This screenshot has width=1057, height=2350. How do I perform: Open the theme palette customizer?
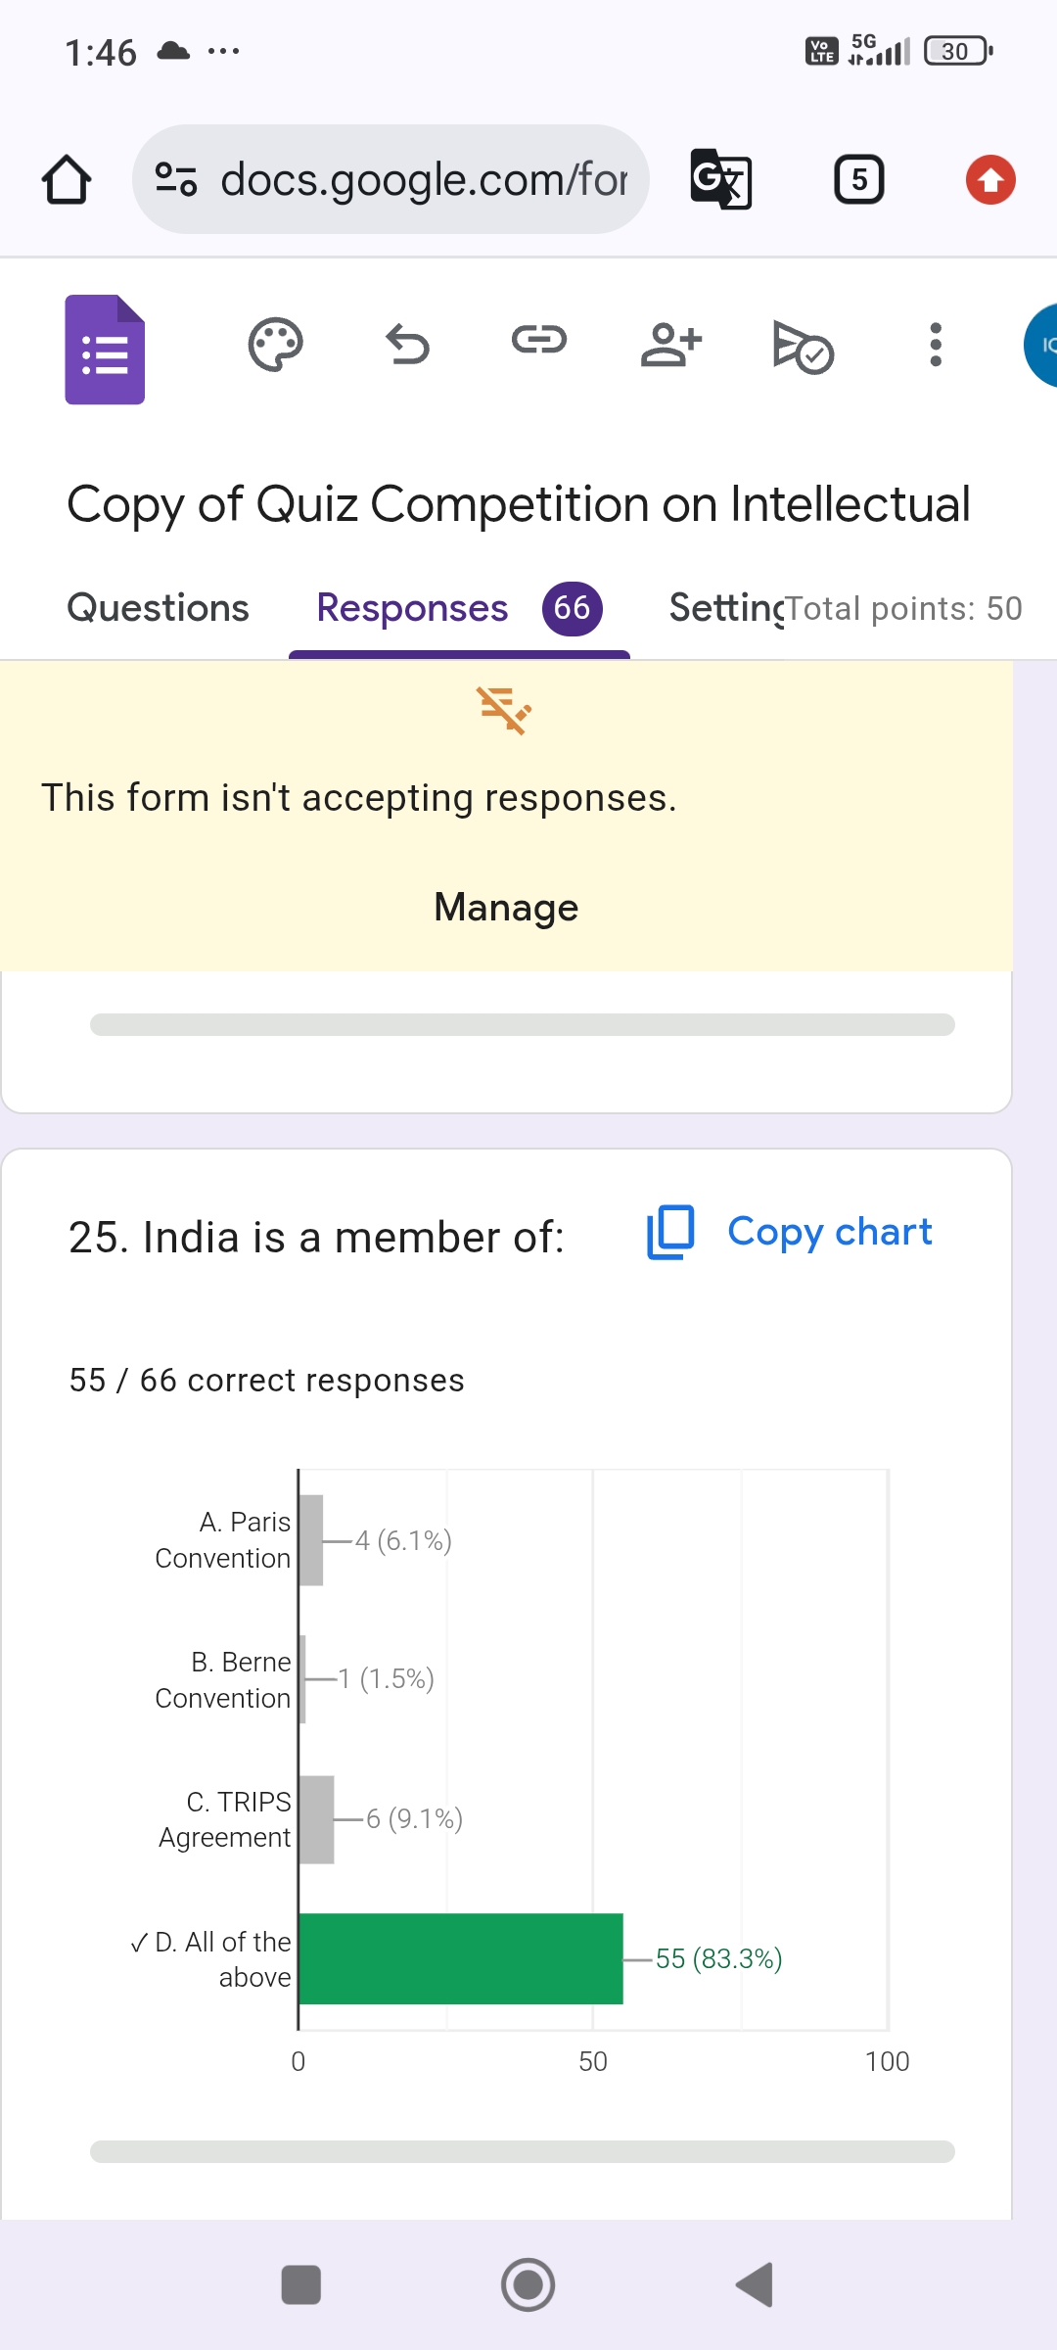(x=275, y=345)
